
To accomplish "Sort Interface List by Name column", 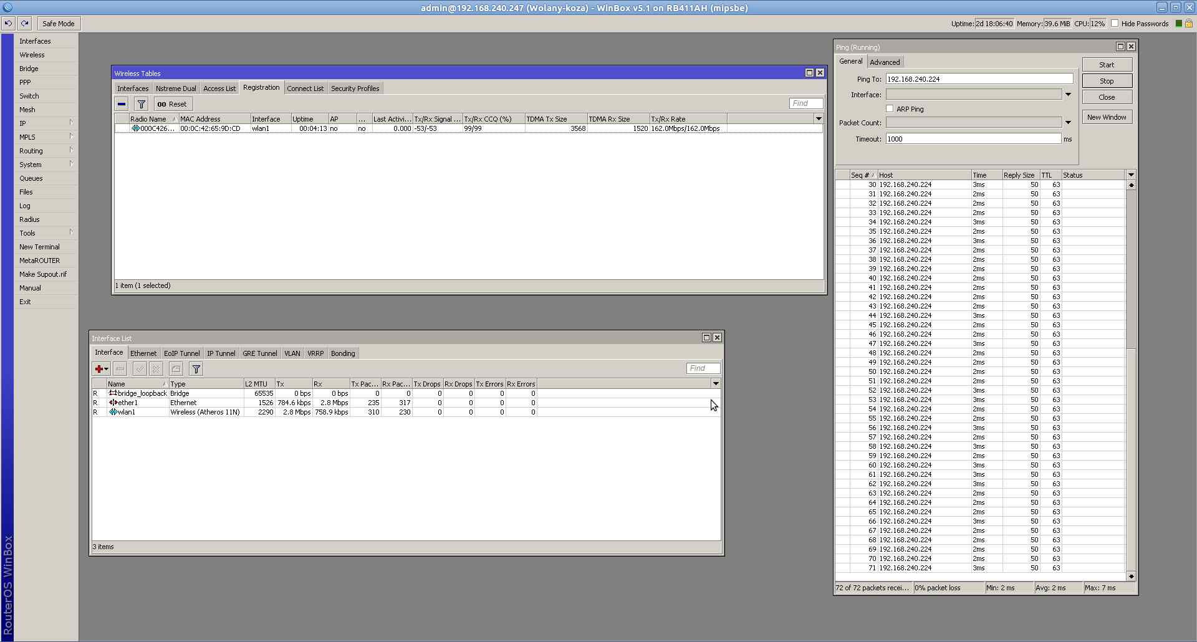I will pyautogui.click(x=137, y=384).
